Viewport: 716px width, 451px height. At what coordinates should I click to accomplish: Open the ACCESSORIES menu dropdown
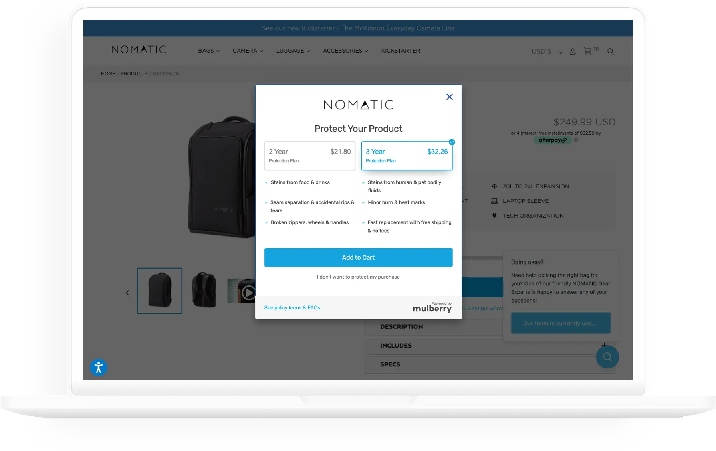(x=345, y=51)
